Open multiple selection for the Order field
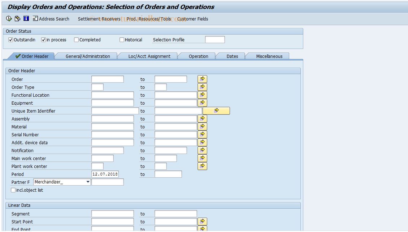The height and width of the screenshot is (232, 408). pyautogui.click(x=202, y=78)
